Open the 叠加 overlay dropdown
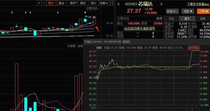This screenshot has height=111, width=210. point(62,3)
